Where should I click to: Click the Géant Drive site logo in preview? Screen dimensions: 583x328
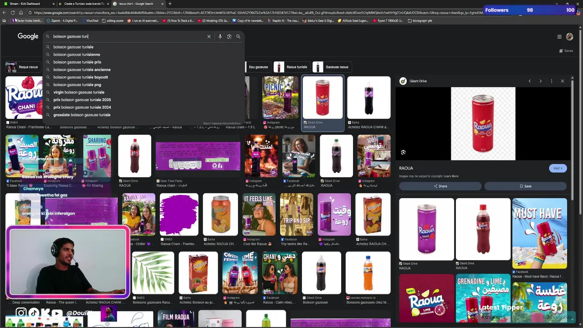pyautogui.click(x=403, y=81)
